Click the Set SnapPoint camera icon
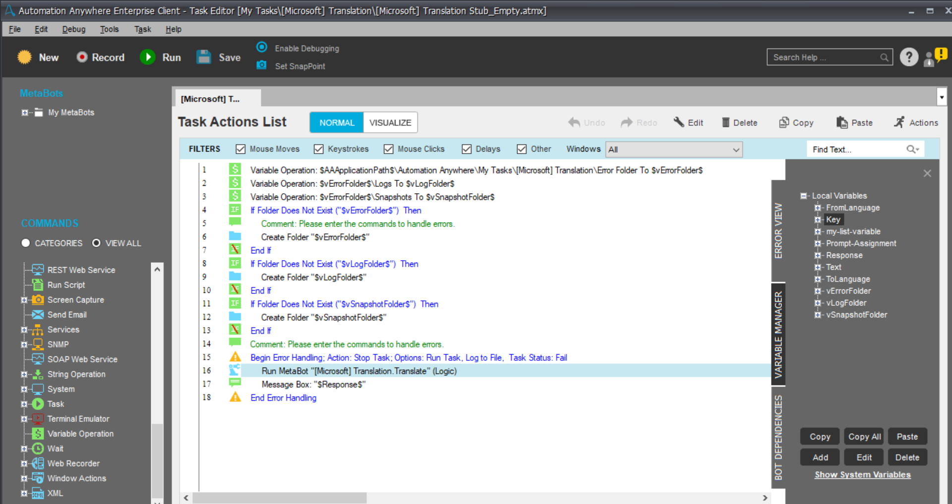The width and height of the screenshot is (952, 504). tap(261, 65)
